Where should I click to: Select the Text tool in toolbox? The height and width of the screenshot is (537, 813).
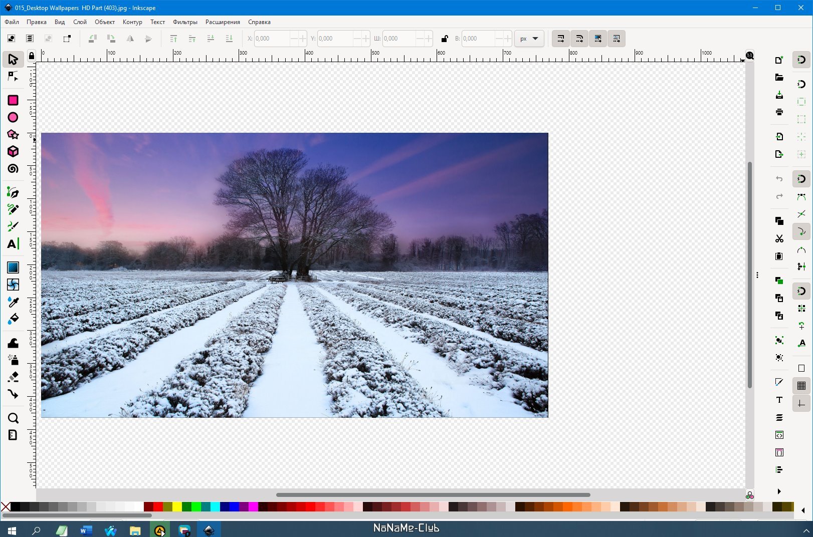(13, 243)
